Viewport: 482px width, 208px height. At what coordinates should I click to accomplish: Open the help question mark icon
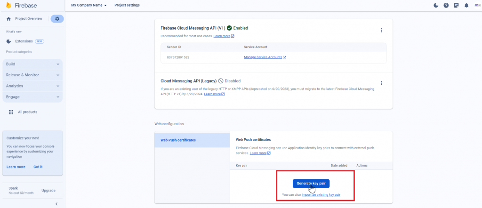pos(446,5)
